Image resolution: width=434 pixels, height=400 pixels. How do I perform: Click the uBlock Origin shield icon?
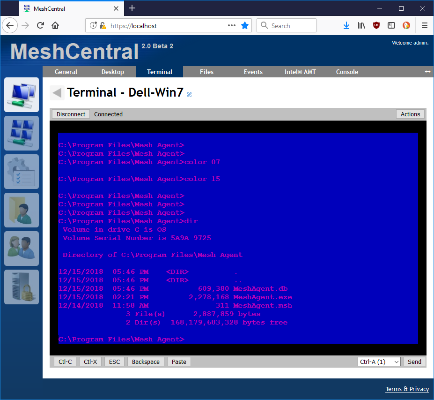pyautogui.click(x=376, y=25)
